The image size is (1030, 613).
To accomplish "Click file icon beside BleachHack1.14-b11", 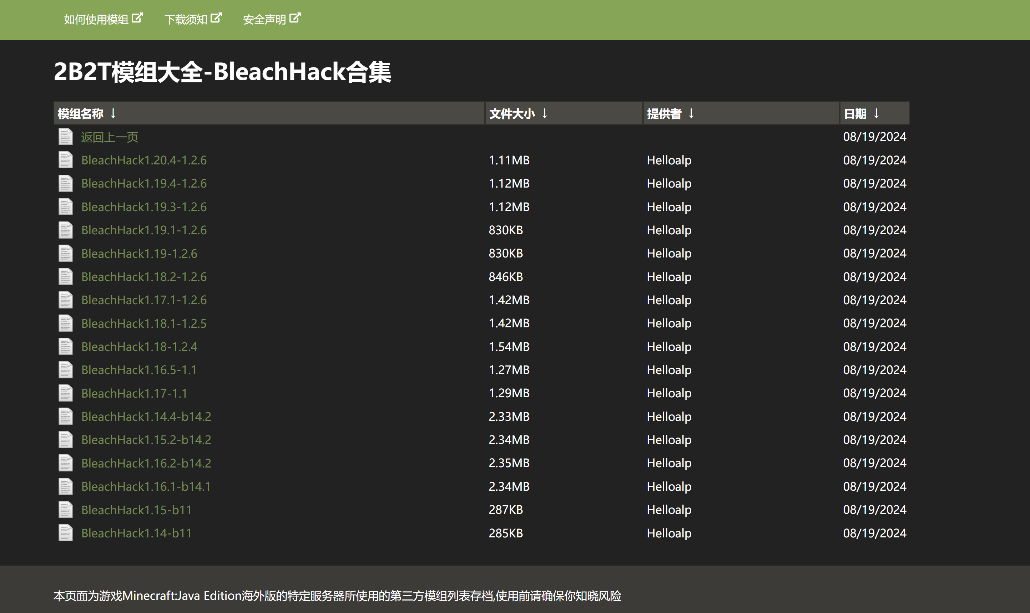I will point(65,533).
